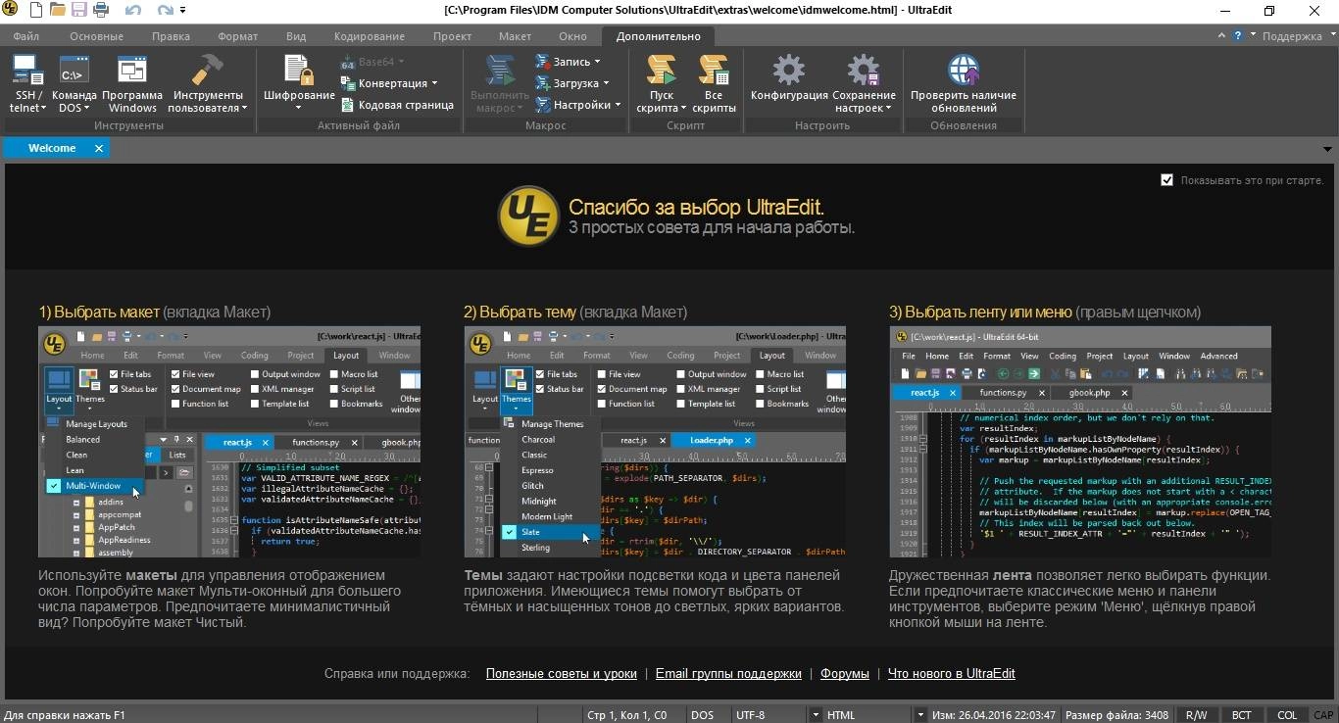Toggle R/W read-only status indicator
This screenshot has height=723, width=1339.
click(1196, 715)
